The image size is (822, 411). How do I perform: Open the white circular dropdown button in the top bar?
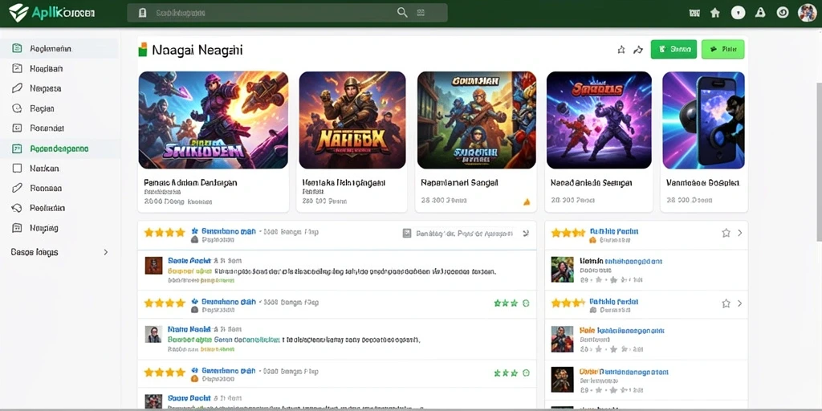click(x=739, y=13)
